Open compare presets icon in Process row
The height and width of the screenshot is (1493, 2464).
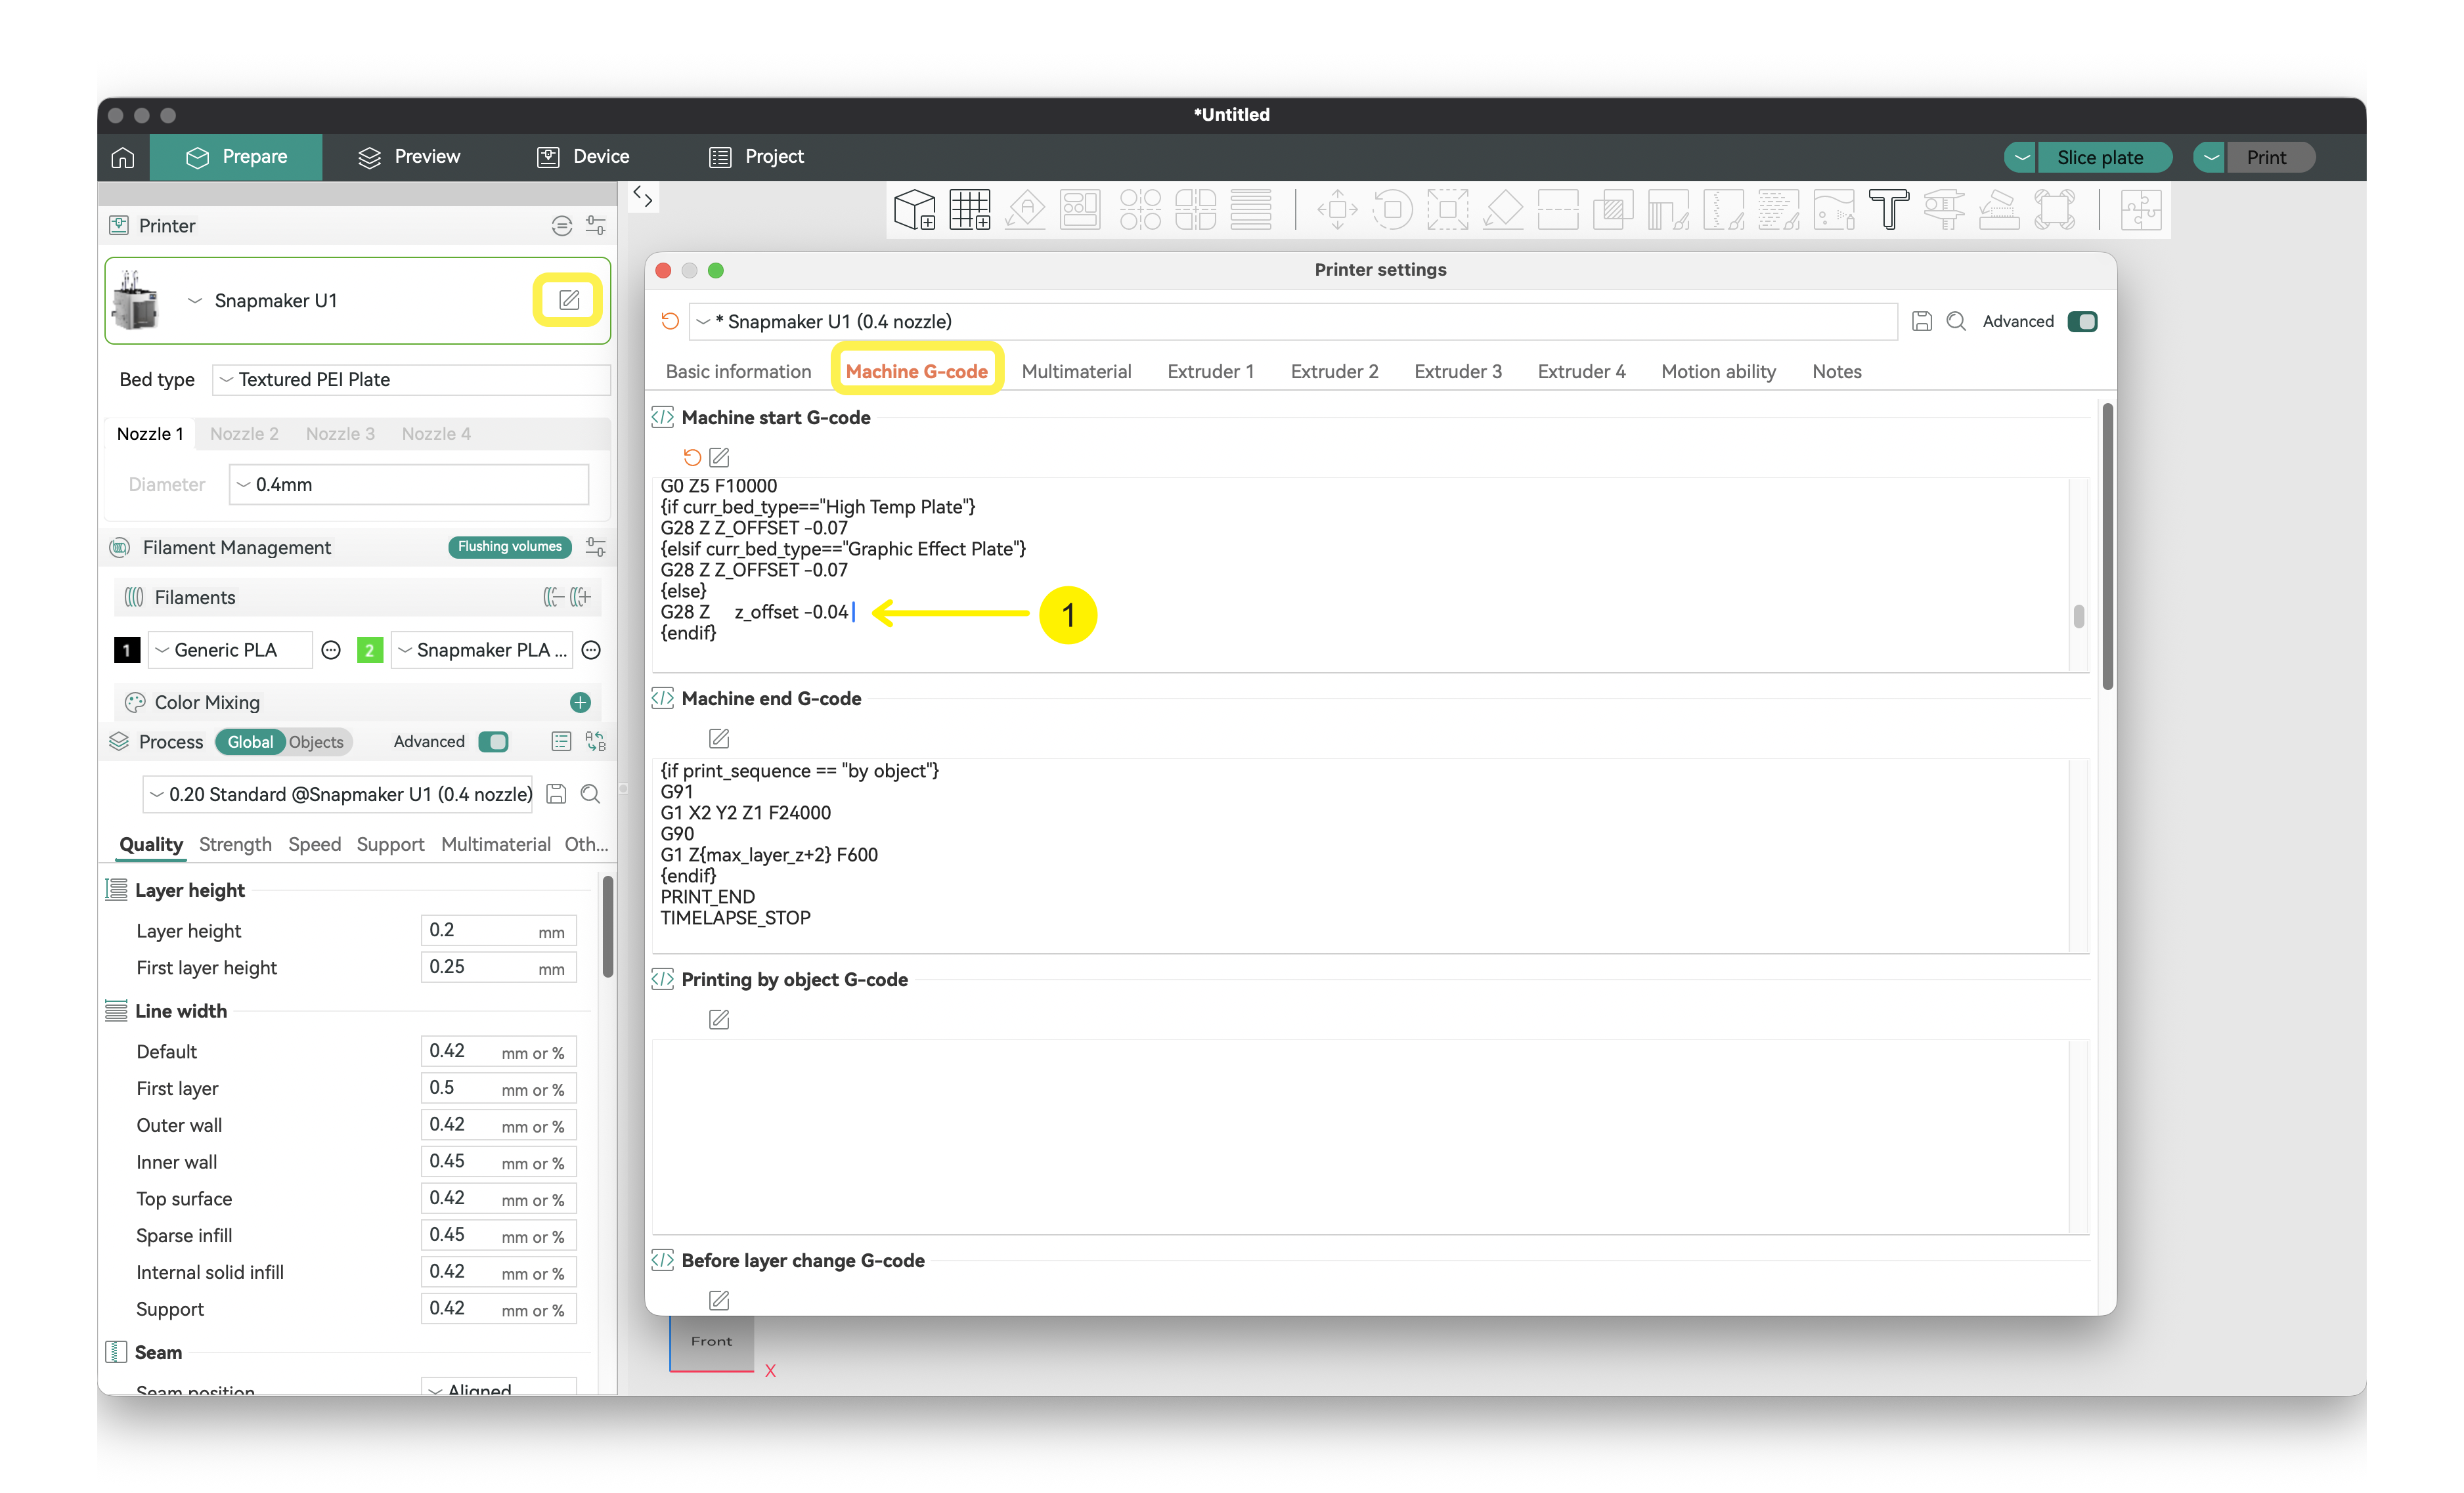[x=596, y=742]
